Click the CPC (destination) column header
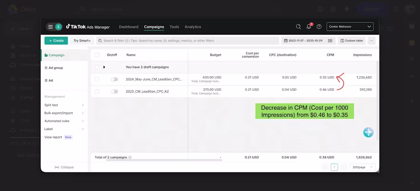 tap(283, 55)
